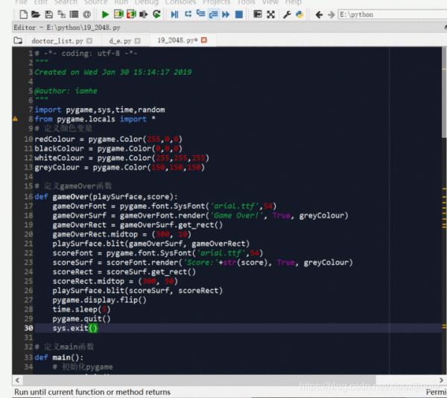Screen dimensions: 447x398
Task: Go back with the left arrow icon
Action: (319, 14)
